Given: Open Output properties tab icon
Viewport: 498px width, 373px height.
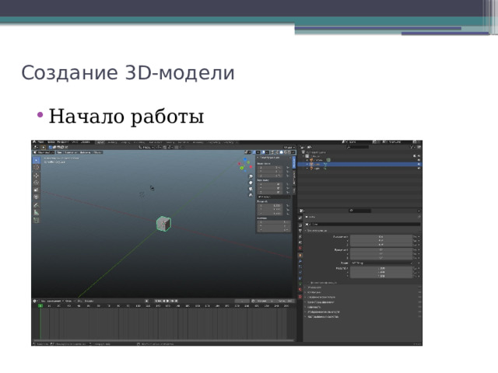Looking at the screenshot, I should (x=300, y=231).
